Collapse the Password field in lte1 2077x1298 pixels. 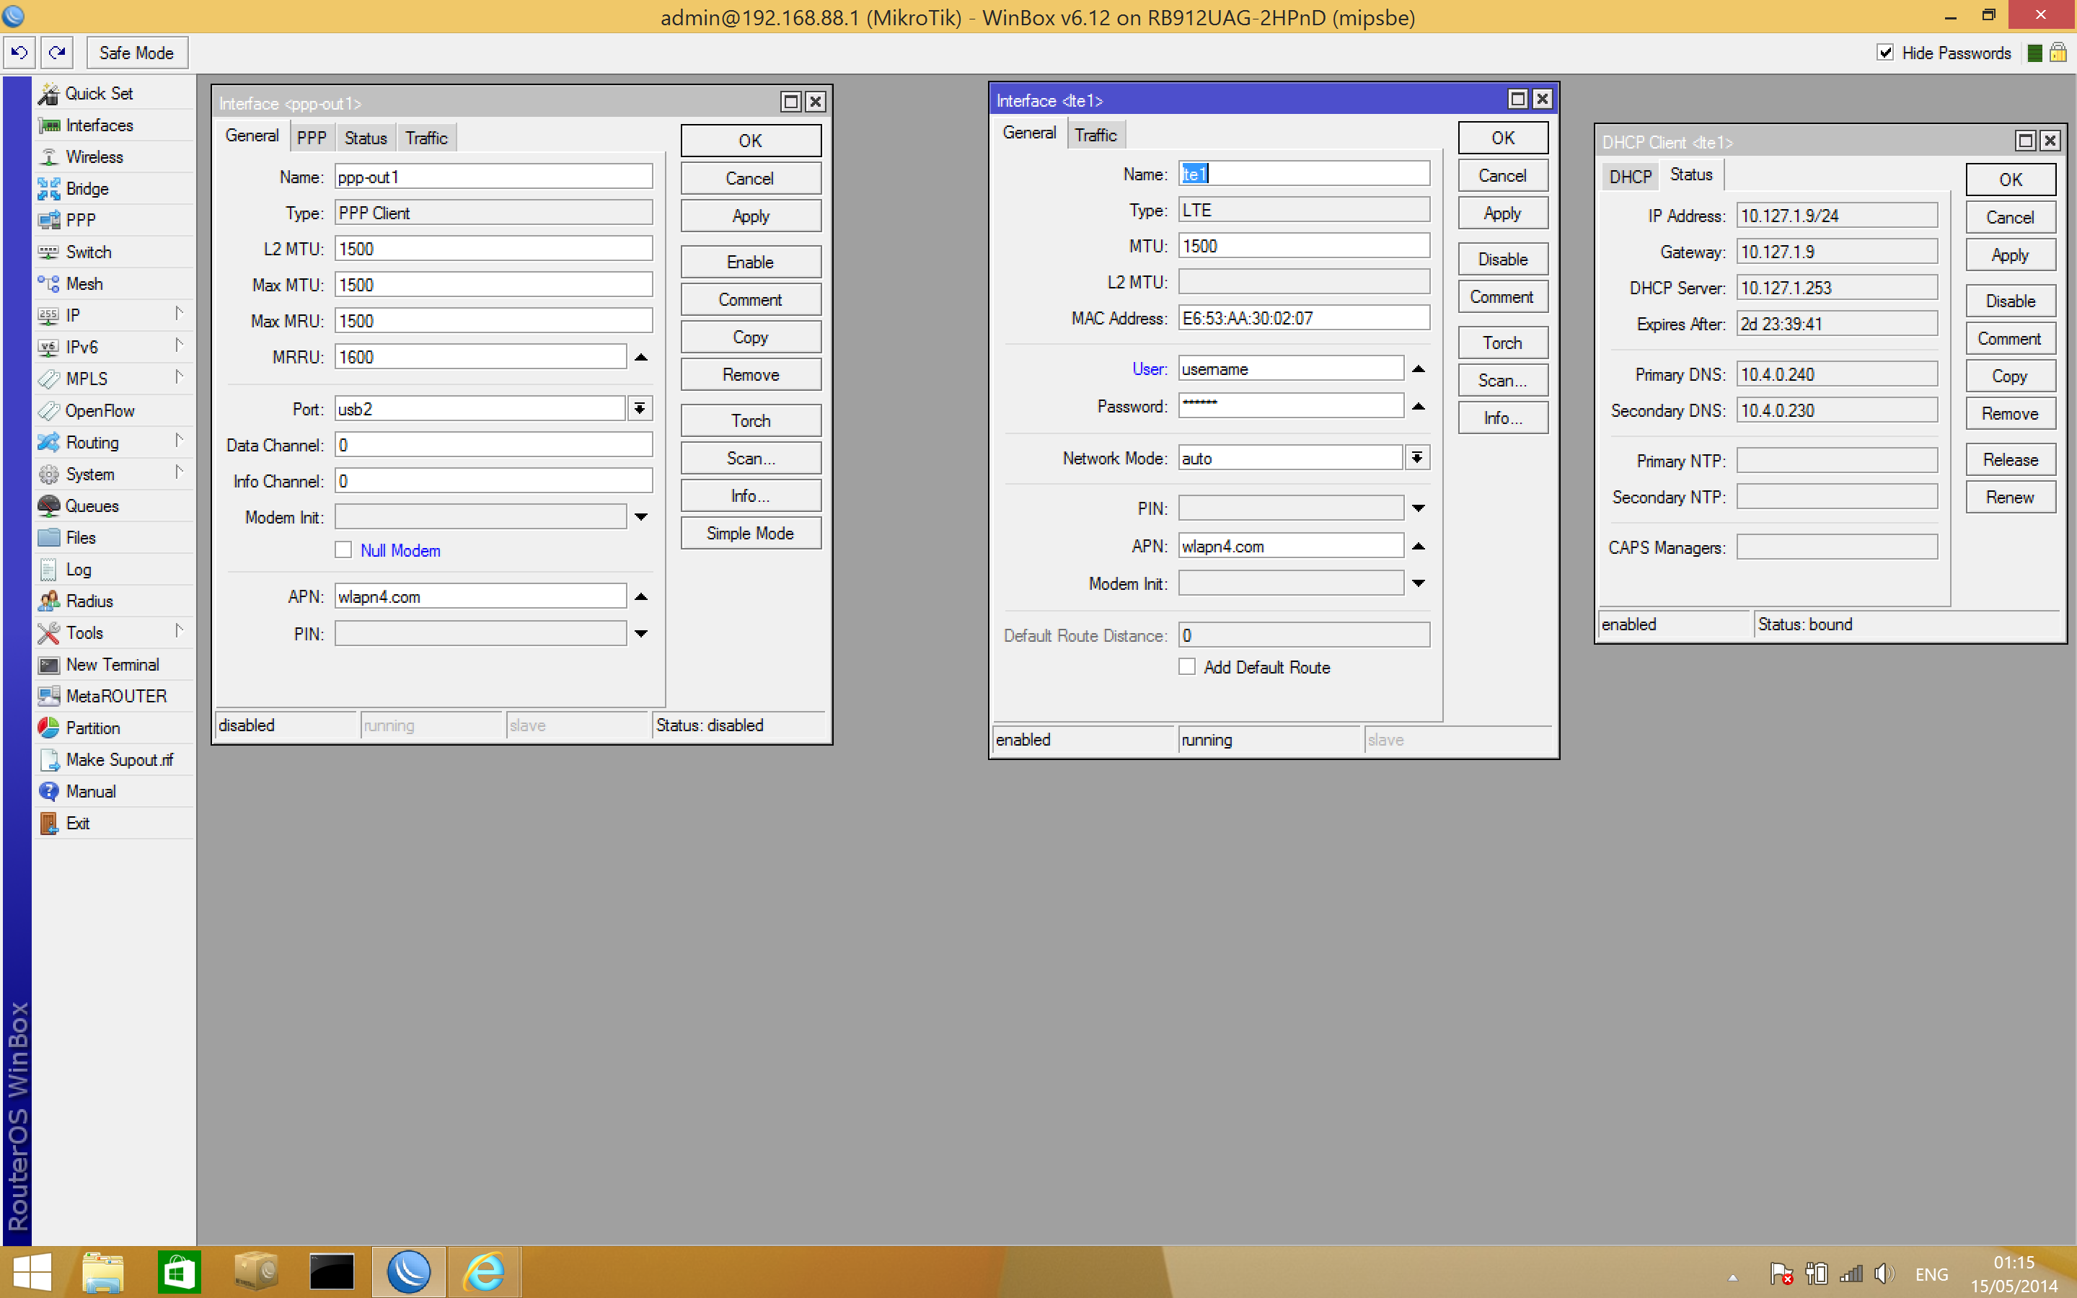(x=1419, y=406)
